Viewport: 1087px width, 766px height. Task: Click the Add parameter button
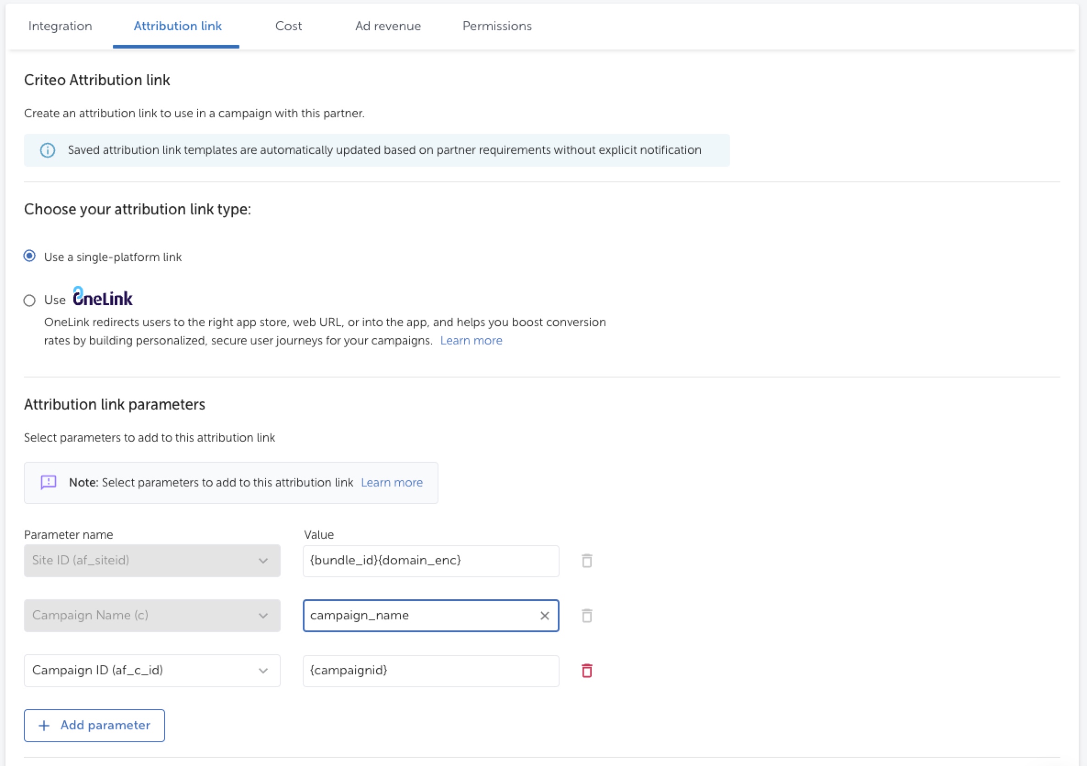point(94,725)
